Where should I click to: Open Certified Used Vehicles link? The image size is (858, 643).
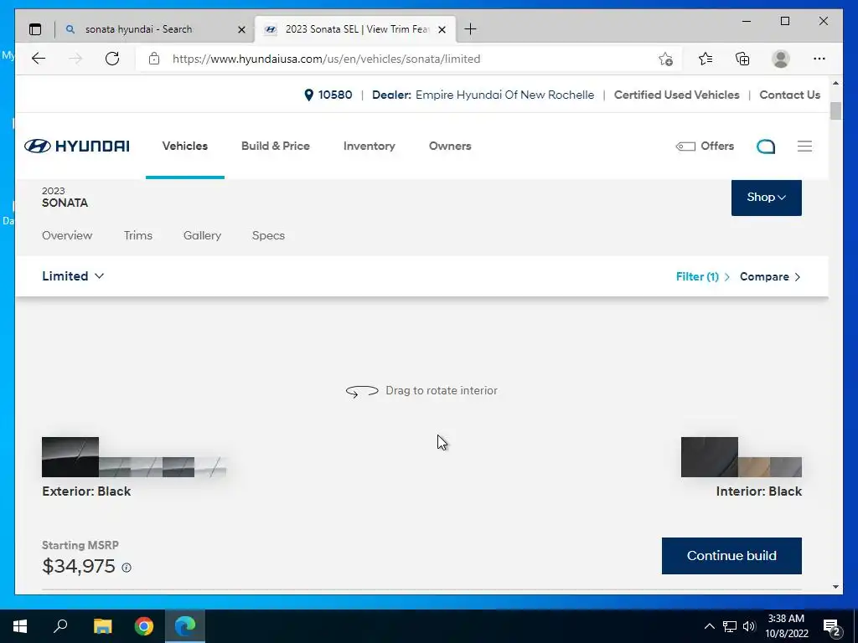[676, 95]
